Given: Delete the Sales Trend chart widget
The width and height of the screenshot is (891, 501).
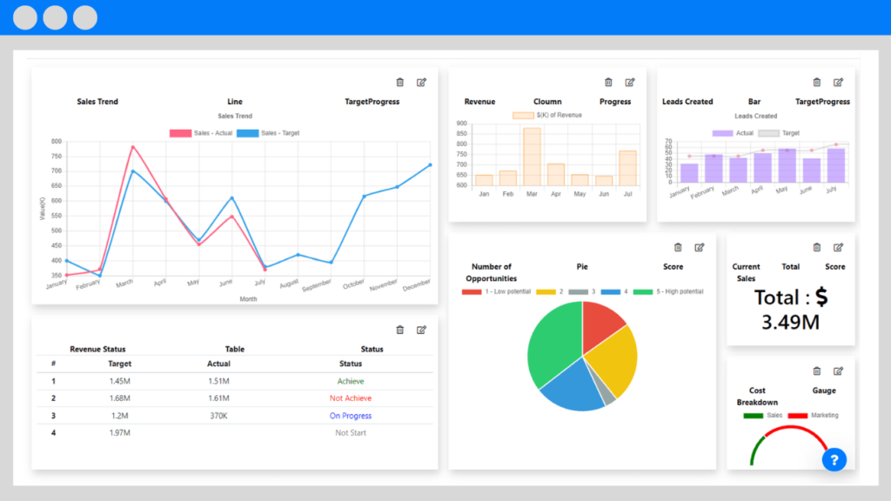Looking at the screenshot, I should point(400,83).
